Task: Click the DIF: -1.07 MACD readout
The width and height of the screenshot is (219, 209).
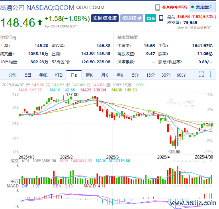Action: click(31, 186)
